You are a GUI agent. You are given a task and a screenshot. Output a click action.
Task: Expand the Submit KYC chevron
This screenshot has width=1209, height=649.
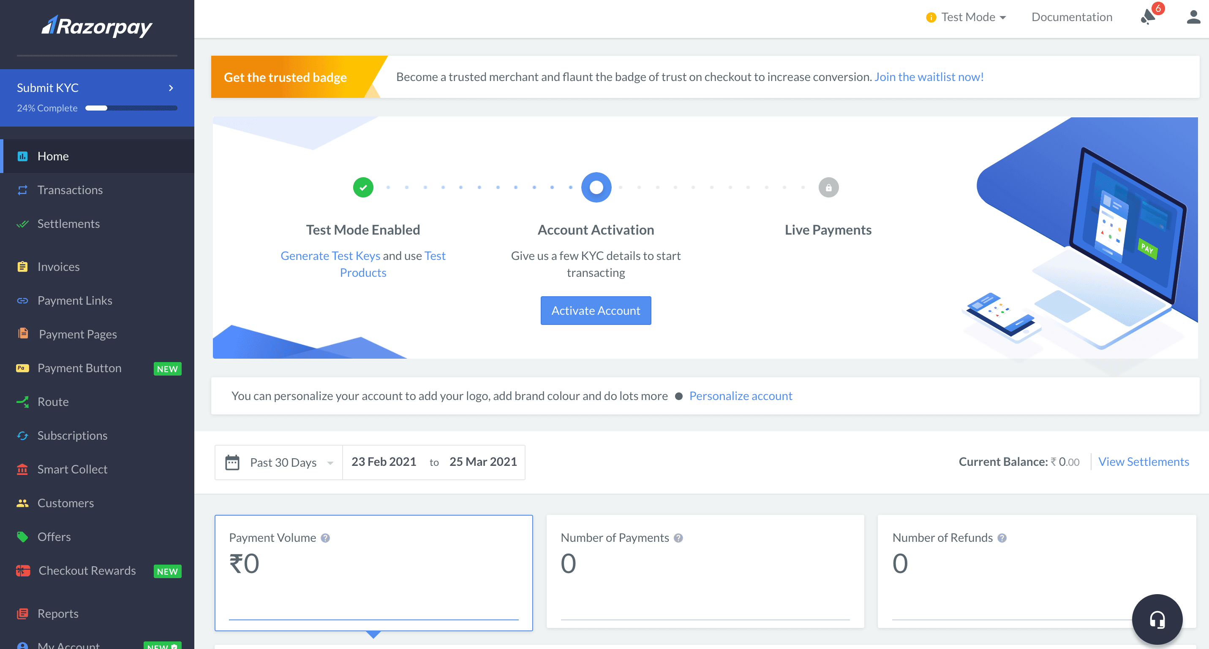click(x=171, y=88)
